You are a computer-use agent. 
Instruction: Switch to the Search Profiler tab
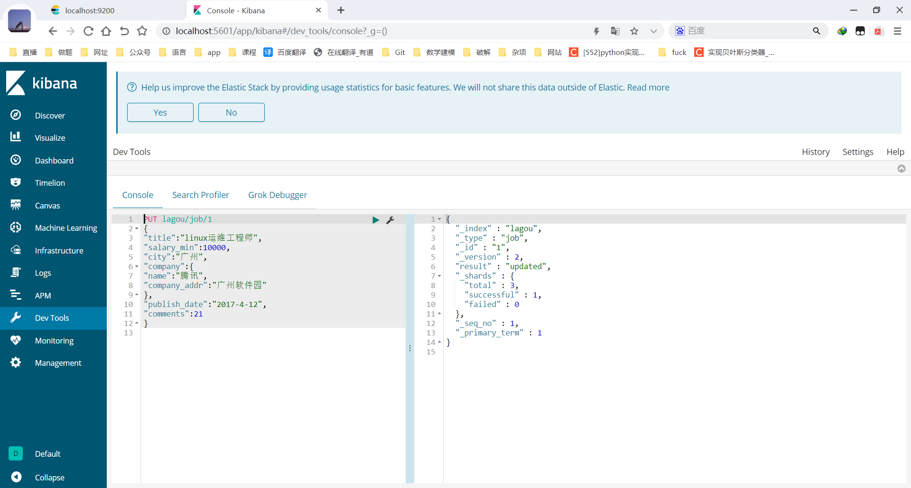point(200,195)
